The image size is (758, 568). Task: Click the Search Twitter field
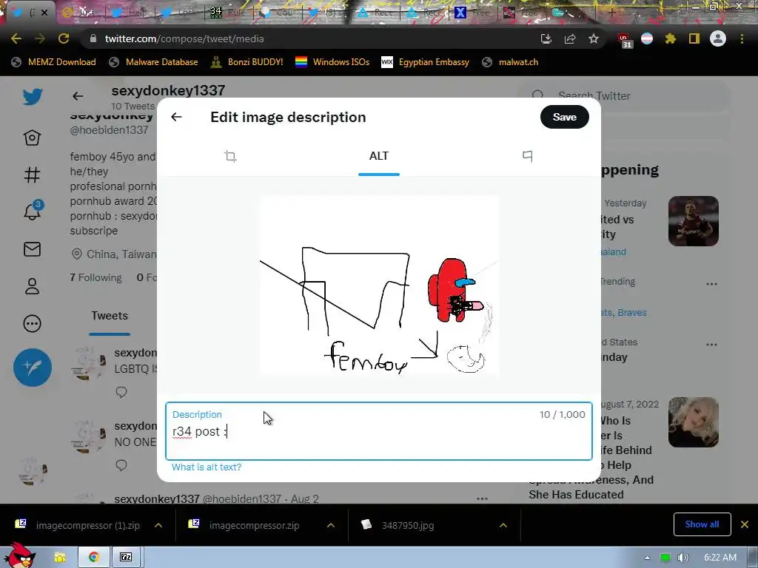click(623, 95)
